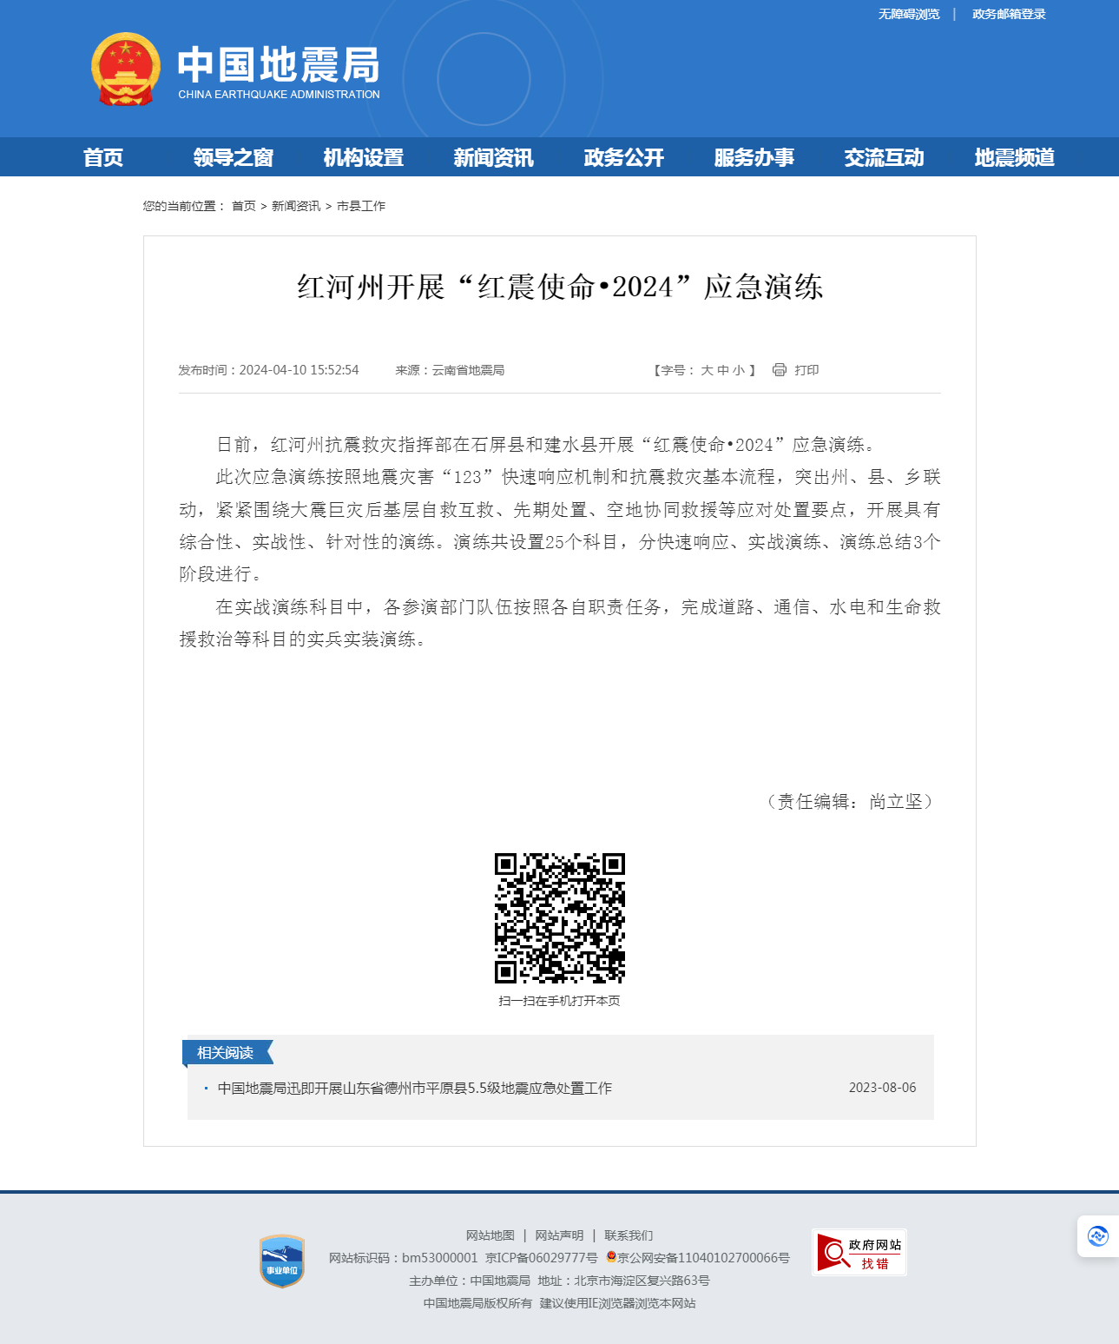This screenshot has height=1344, width=1119.
Task: Select 服务办事 in the navigation bar
Action: point(754,157)
